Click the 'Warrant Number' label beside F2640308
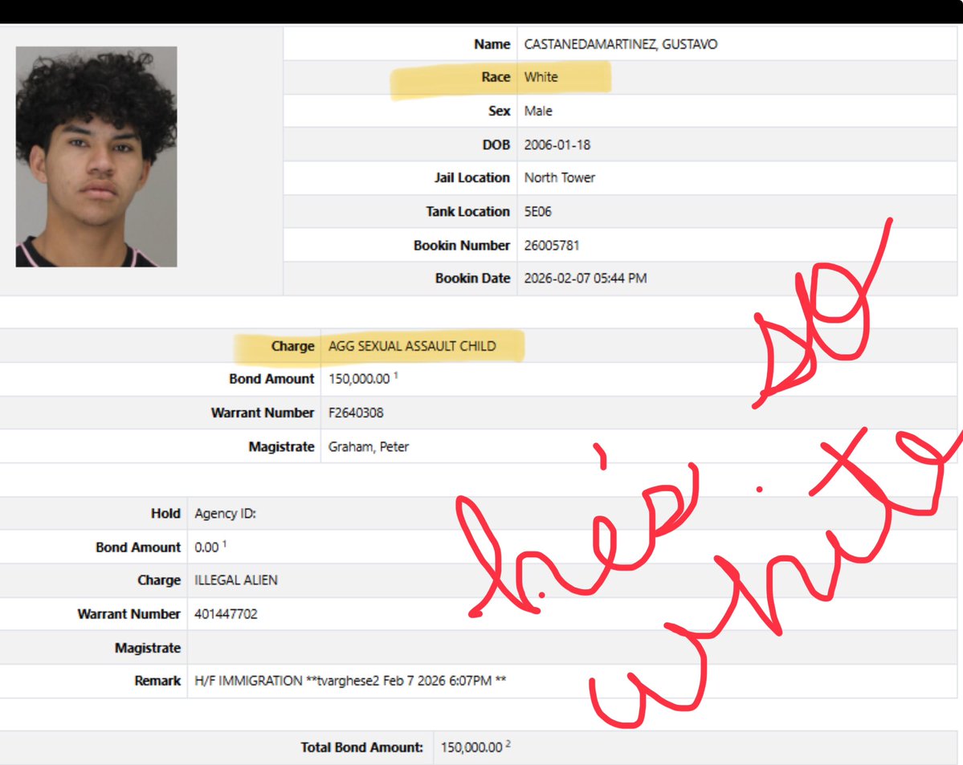Screen dimensions: 963x765 pyautogui.click(x=263, y=413)
